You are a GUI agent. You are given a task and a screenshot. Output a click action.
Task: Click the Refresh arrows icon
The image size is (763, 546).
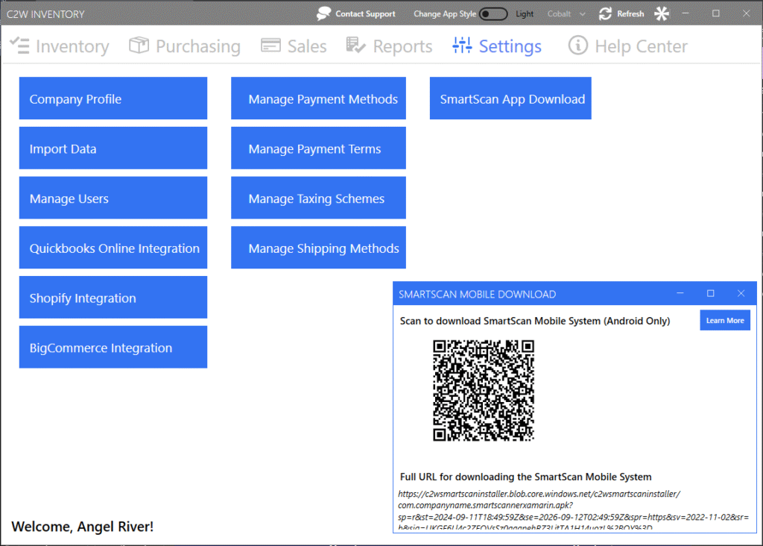[x=605, y=13]
